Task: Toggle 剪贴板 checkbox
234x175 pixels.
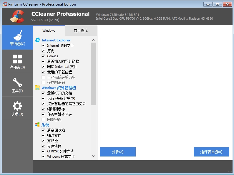Action: point(43,141)
